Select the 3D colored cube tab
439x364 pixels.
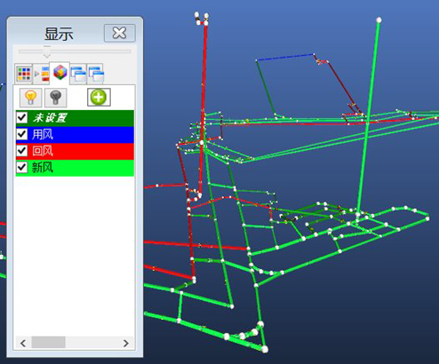(60, 73)
